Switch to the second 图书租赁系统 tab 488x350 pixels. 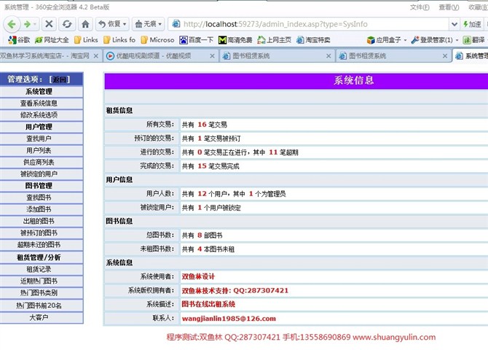coord(393,56)
